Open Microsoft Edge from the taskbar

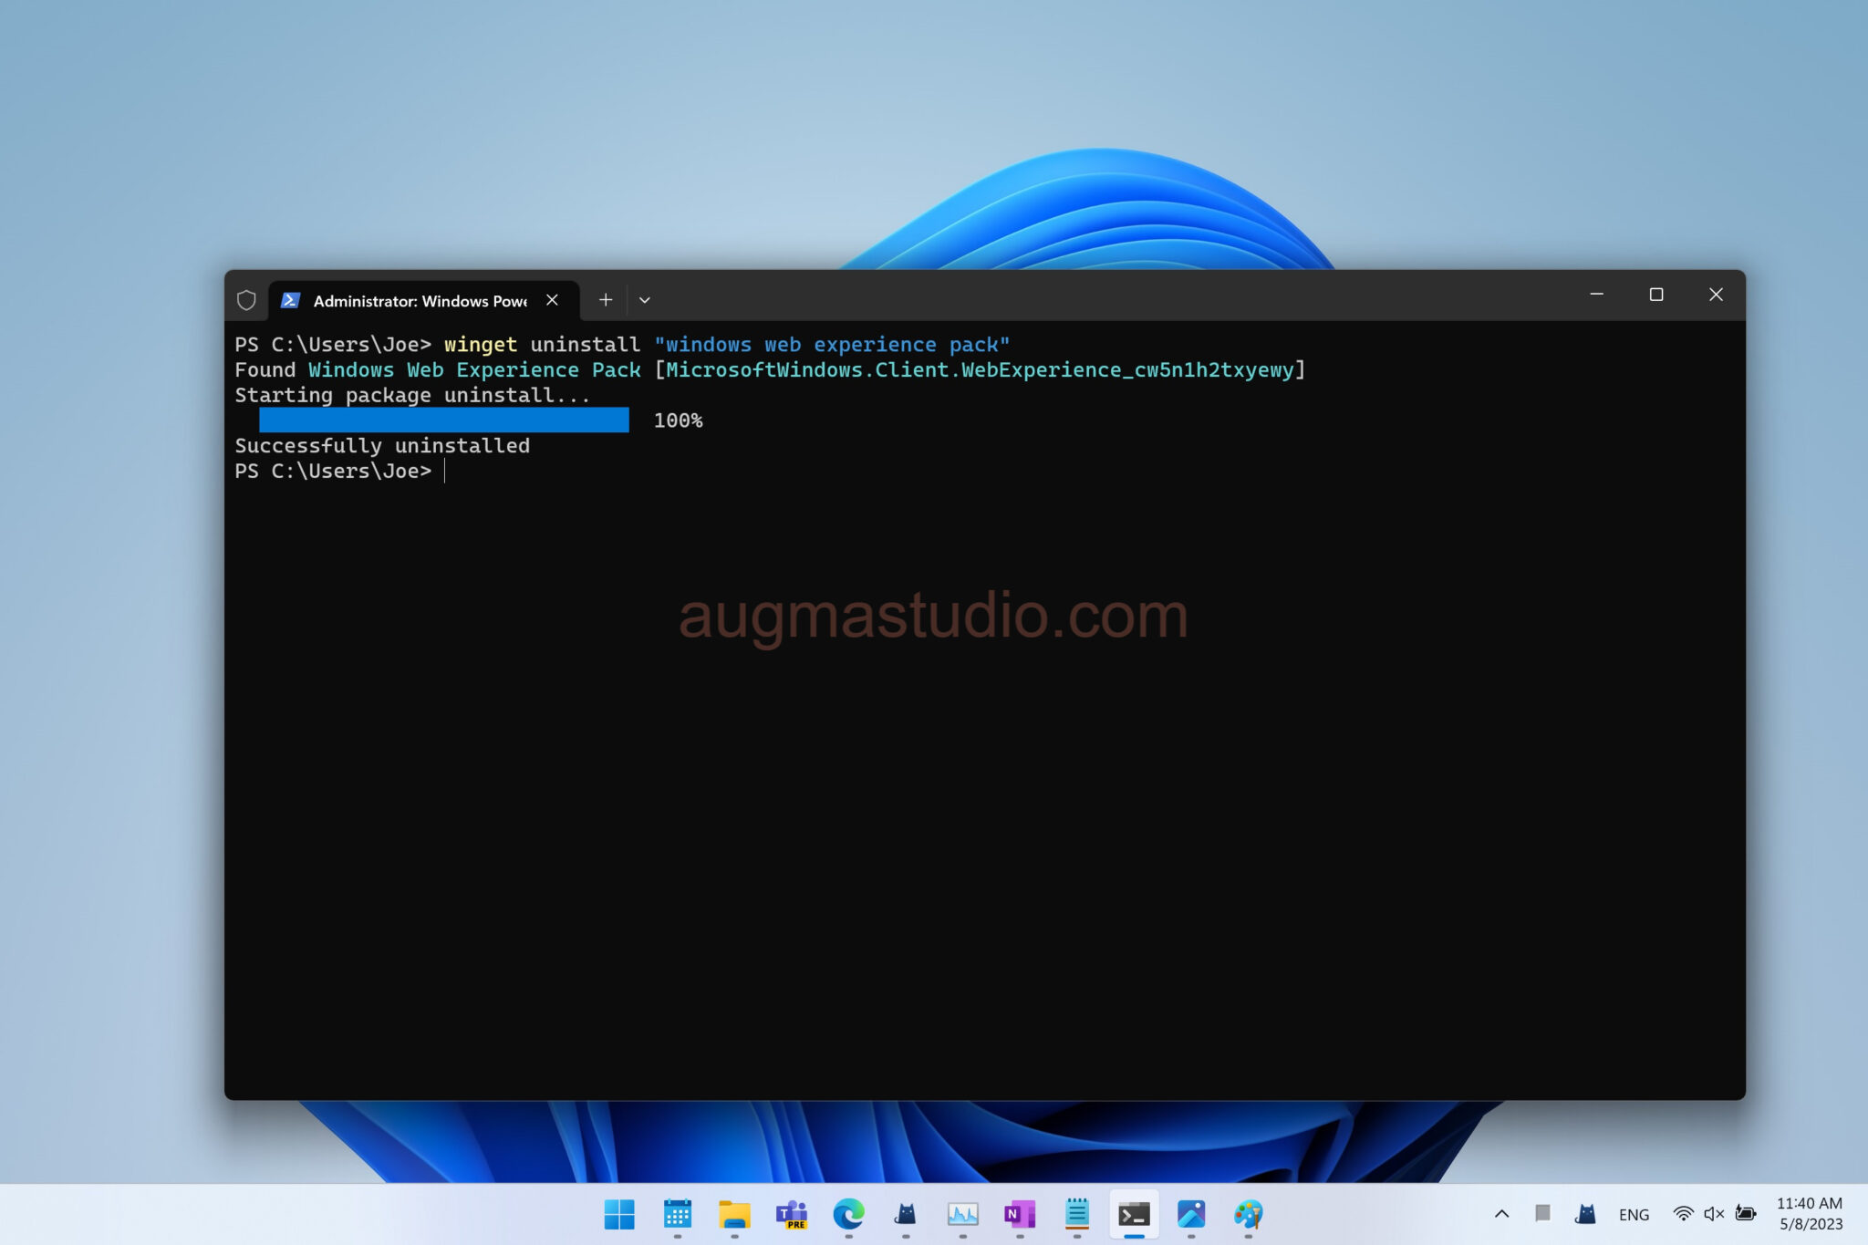pyautogui.click(x=849, y=1214)
